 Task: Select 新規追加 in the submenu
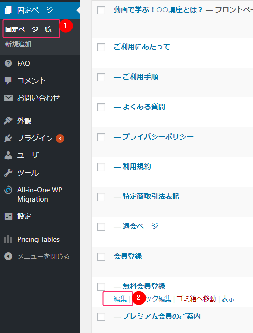(18, 44)
